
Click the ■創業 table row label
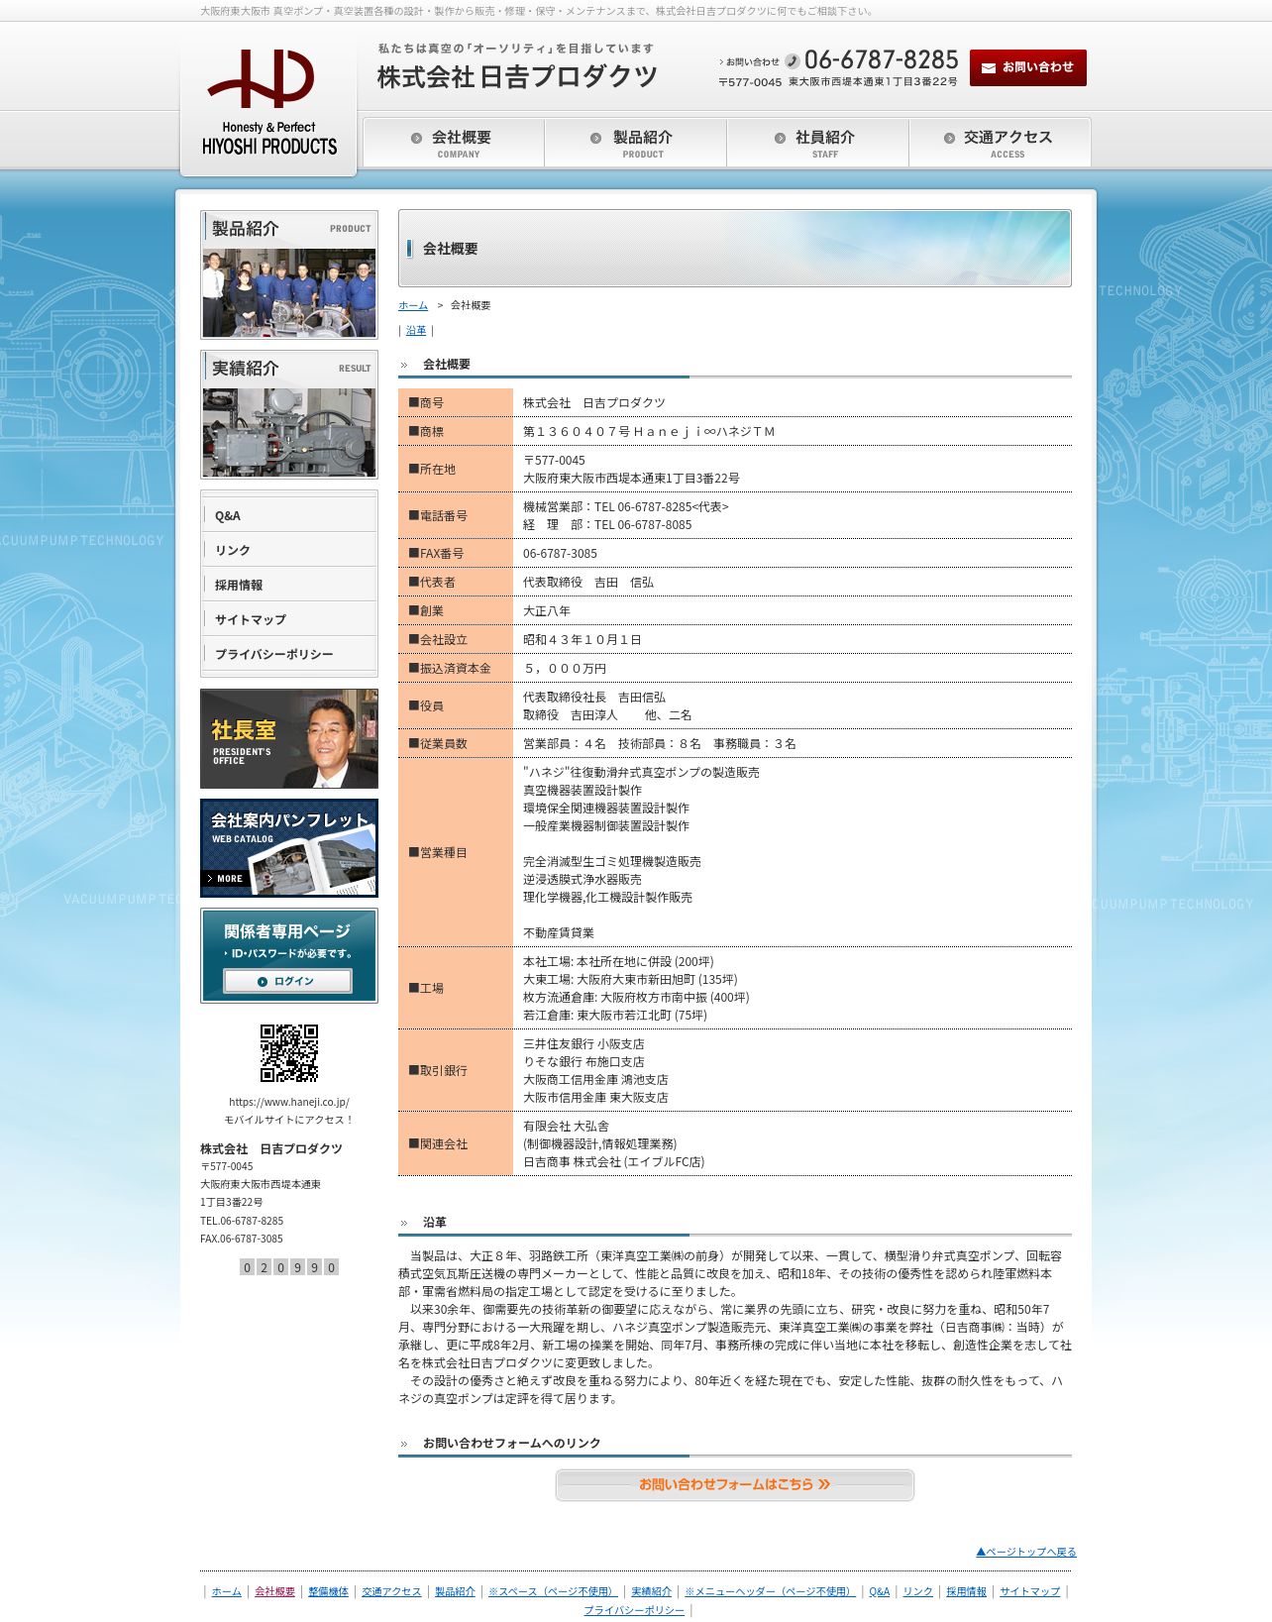point(426,611)
